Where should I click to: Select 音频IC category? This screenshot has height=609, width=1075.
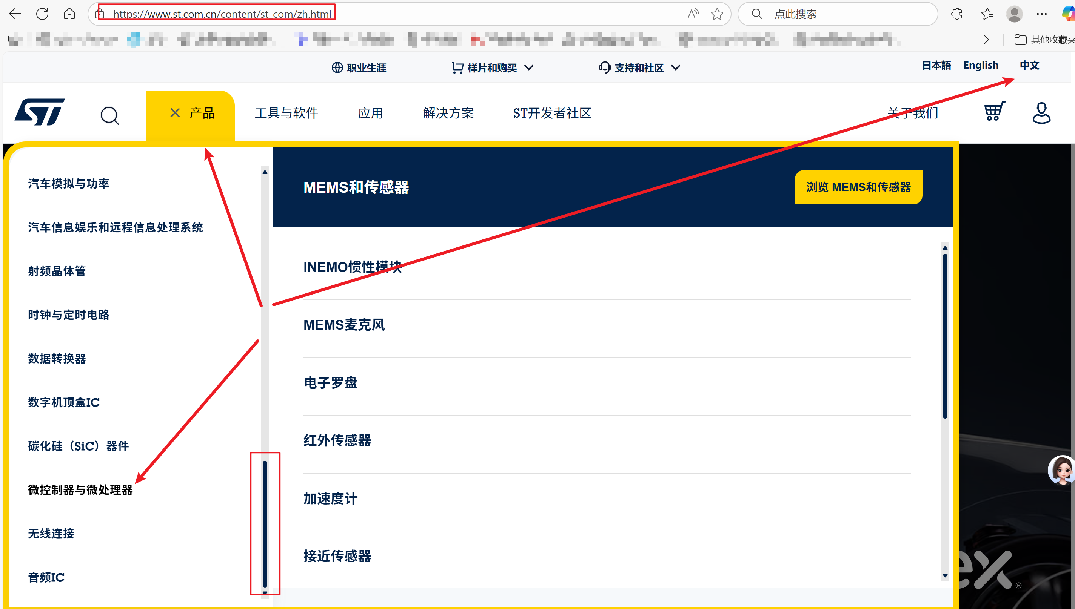point(46,577)
